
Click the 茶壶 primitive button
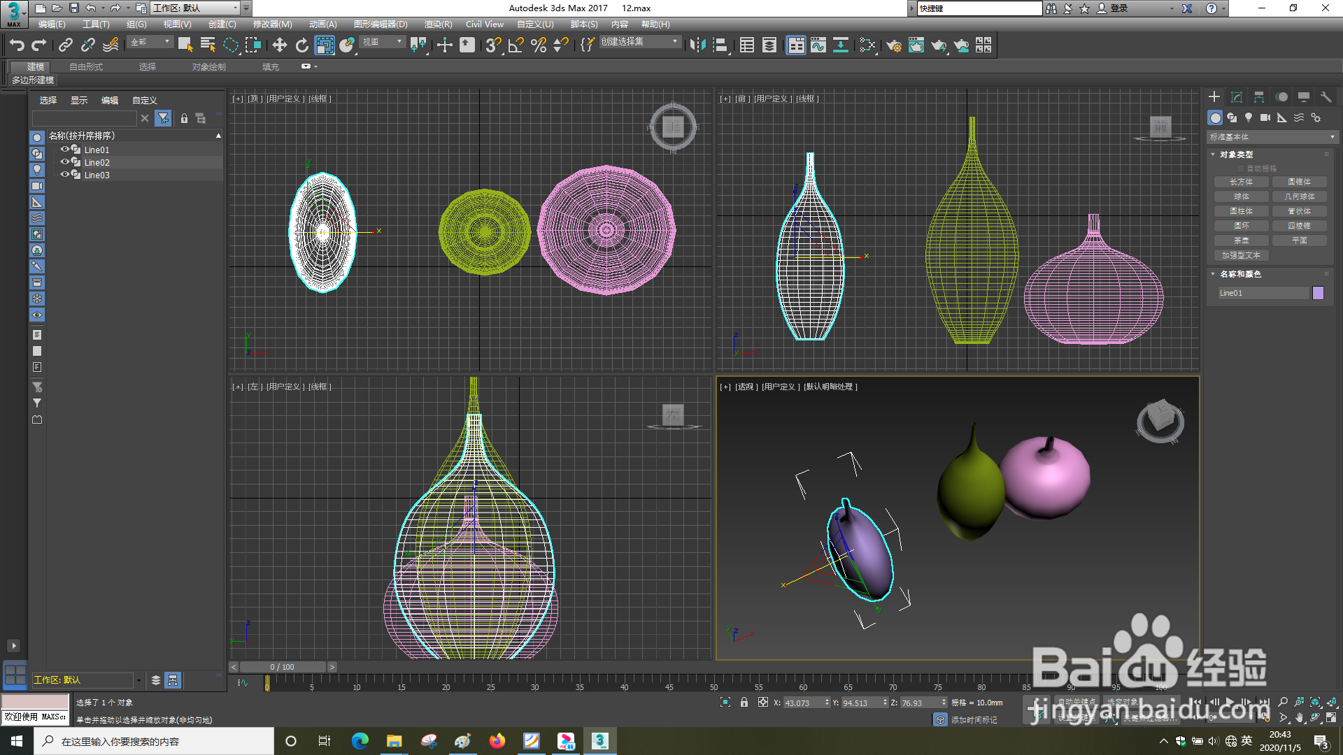1241,240
